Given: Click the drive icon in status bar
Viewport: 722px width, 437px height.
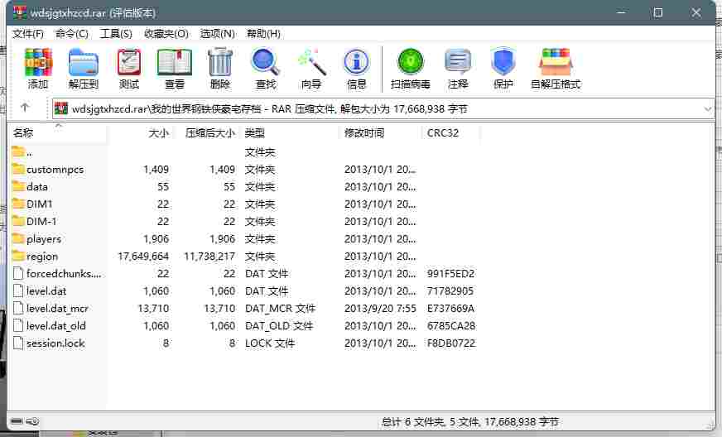Looking at the screenshot, I should [x=17, y=421].
